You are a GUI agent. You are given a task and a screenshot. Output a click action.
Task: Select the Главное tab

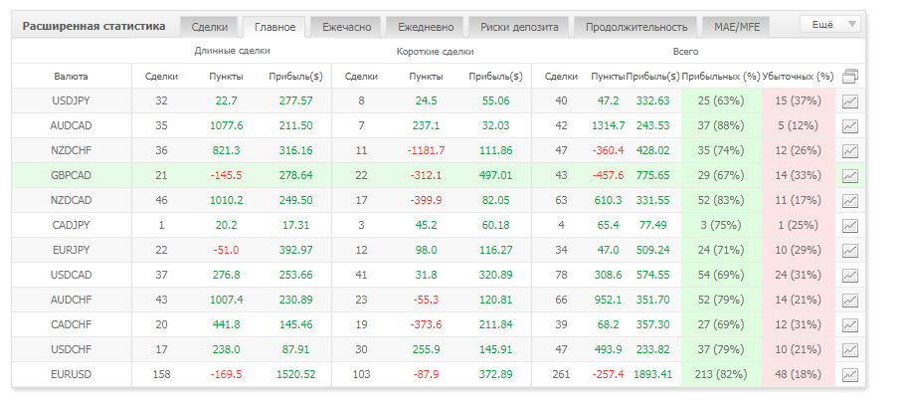pyautogui.click(x=274, y=27)
